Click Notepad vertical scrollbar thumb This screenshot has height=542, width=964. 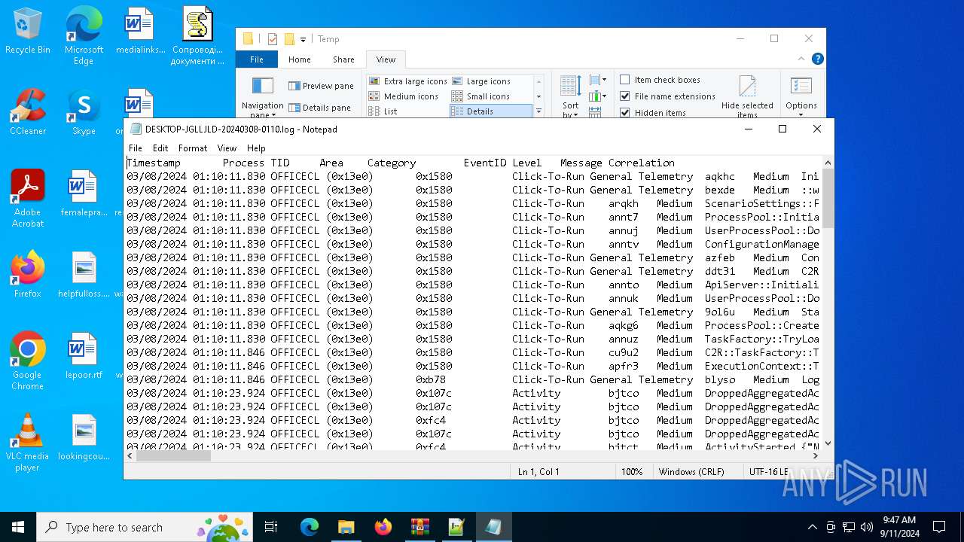click(828, 198)
